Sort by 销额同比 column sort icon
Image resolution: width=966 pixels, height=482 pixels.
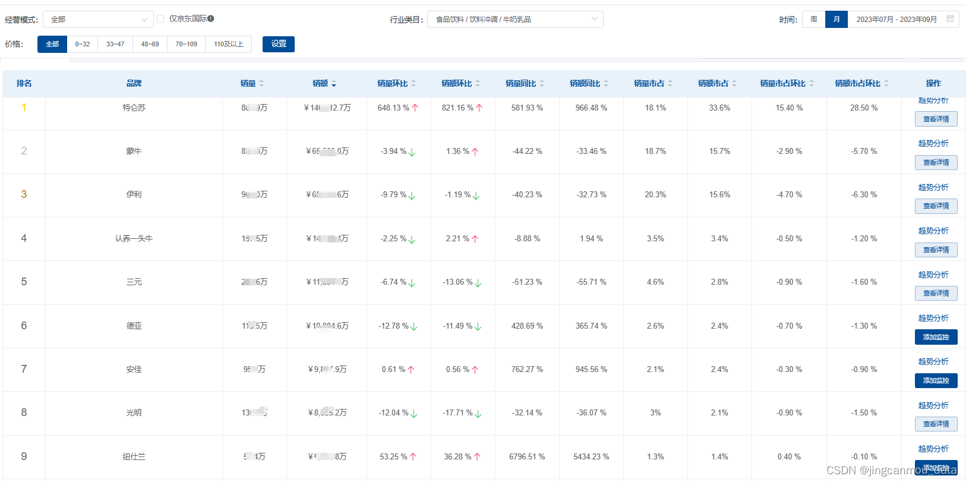point(606,84)
